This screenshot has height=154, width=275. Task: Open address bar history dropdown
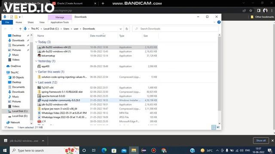click(121, 29)
